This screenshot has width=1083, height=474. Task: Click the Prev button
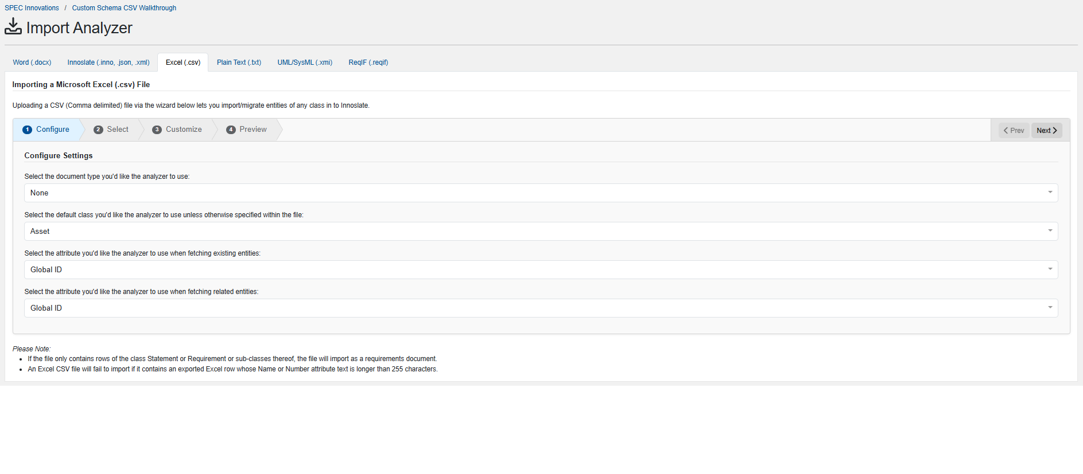pyautogui.click(x=1014, y=131)
